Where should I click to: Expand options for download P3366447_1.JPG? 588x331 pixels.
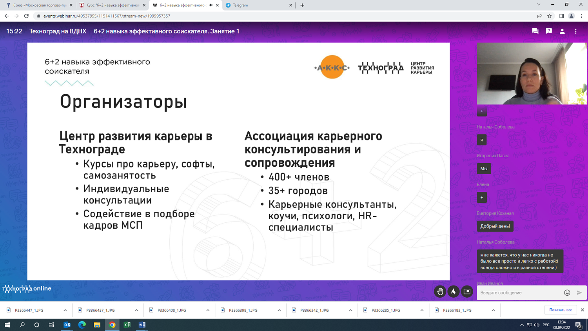tap(65, 310)
